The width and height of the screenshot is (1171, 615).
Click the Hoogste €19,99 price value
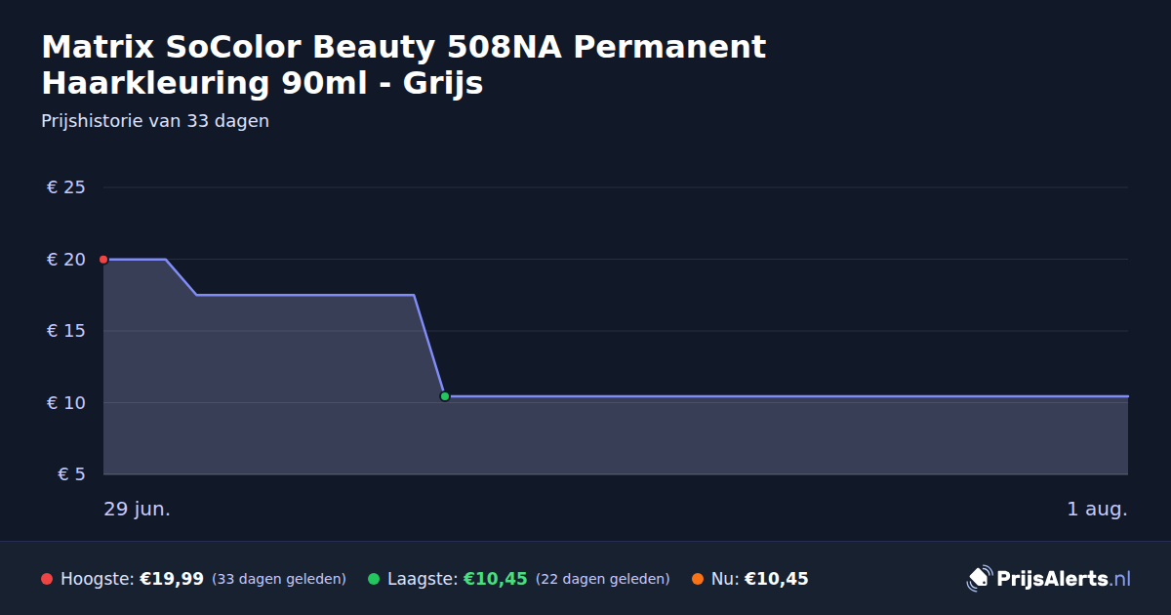[172, 579]
